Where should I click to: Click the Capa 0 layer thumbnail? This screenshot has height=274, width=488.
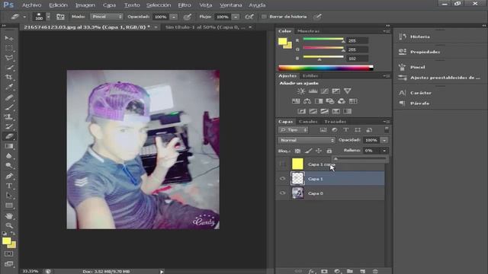pos(297,193)
